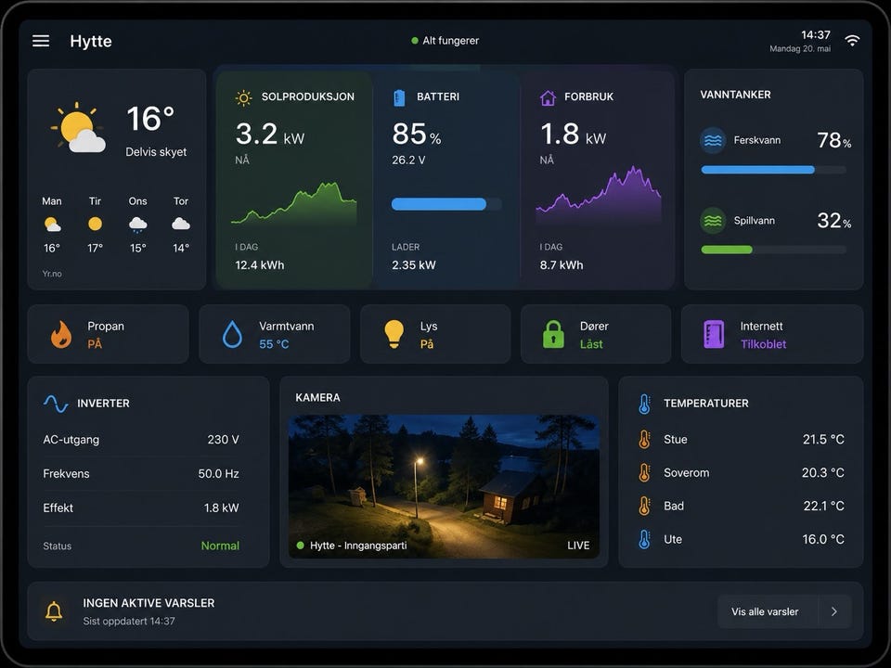Click the Wi-Fi status icon

852,40
